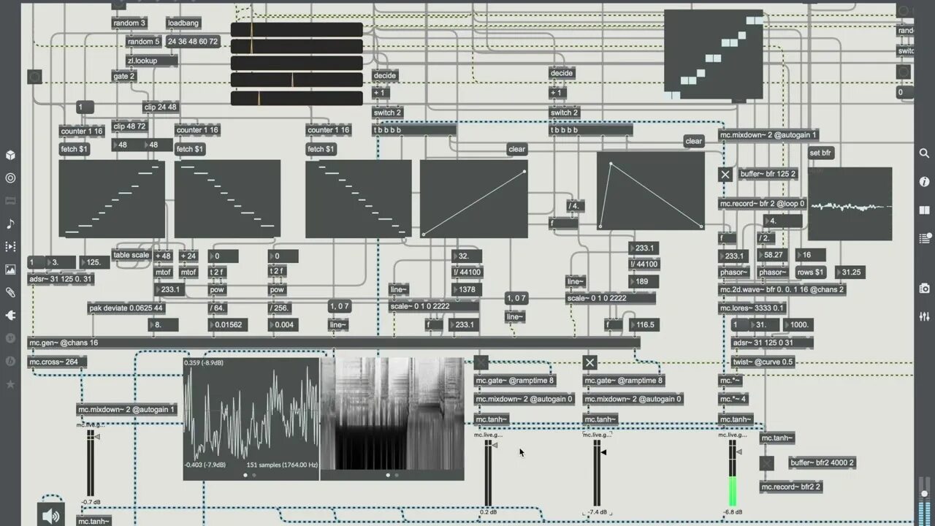Select mc.2d.wave~ bfr 0. 0. 1 16 object
The height and width of the screenshot is (526, 935).
782,290
